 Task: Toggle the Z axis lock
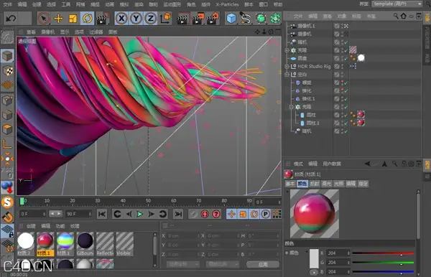151,19
